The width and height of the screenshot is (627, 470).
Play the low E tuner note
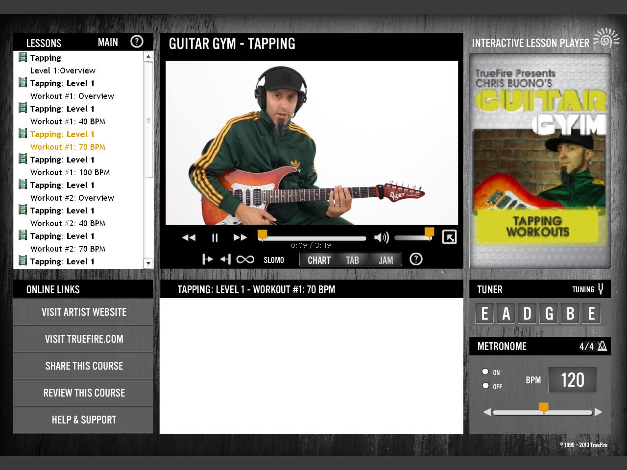[484, 313]
